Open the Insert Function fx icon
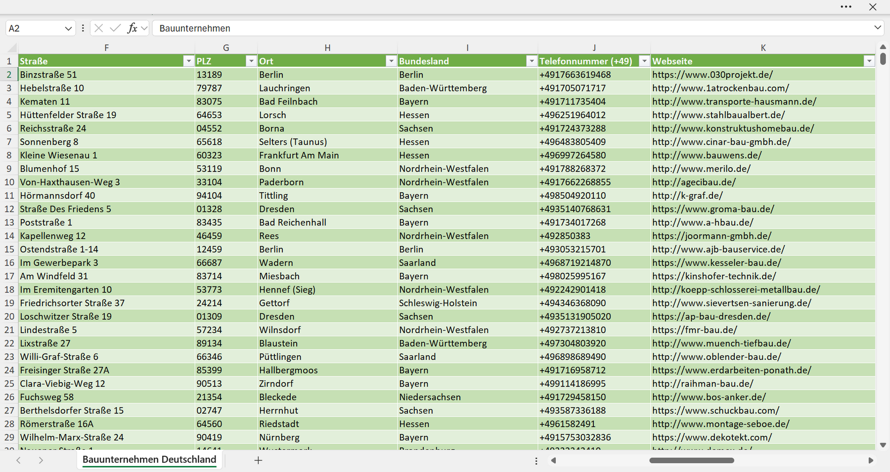Viewport: 890px width, 472px height. pyautogui.click(x=132, y=28)
